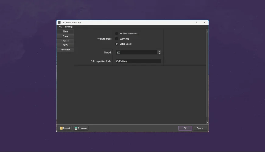The image size is (265, 152).
Task: Click the scrollbar down arrow
Action: tap(207, 123)
